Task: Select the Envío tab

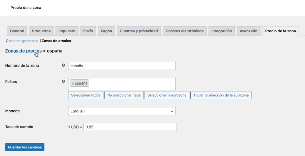Action: point(88,31)
